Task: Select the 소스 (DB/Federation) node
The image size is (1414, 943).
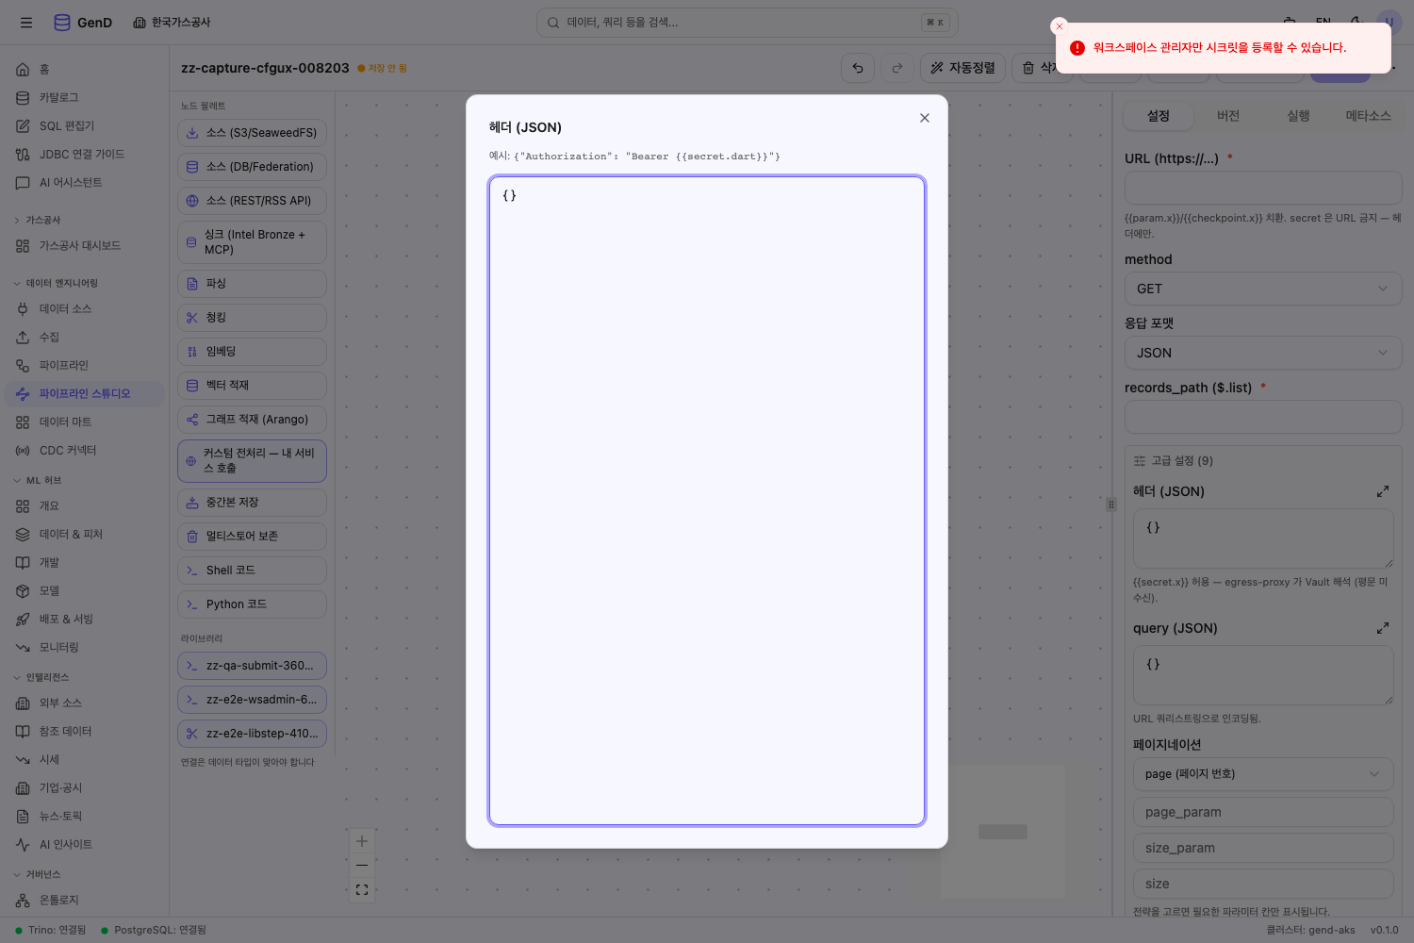Action: (x=252, y=167)
